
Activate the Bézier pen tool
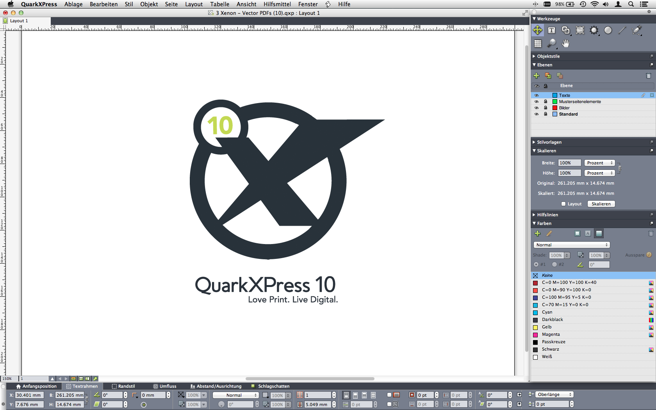(x=636, y=30)
